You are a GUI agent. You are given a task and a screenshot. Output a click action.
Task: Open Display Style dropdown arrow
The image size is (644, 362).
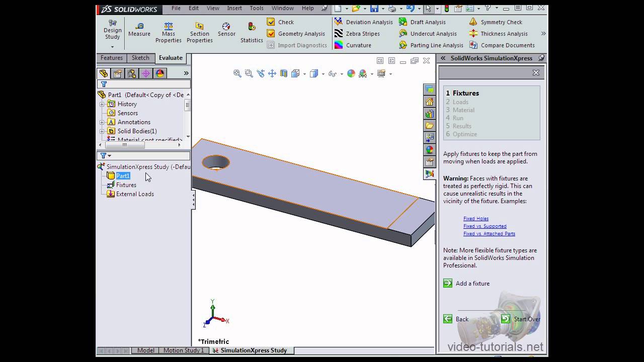tap(323, 74)
